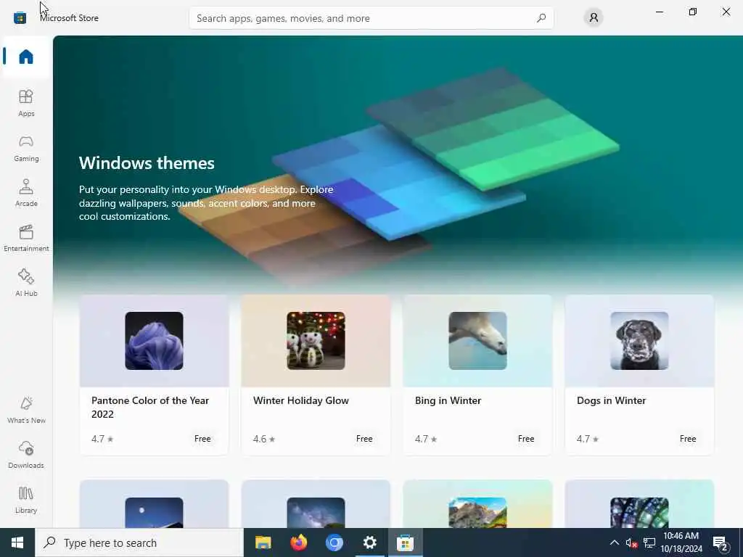The height and width of the screenshot is (557, 743).
Task: Open File Explorer from the taskbar
Action: [263, 542]
